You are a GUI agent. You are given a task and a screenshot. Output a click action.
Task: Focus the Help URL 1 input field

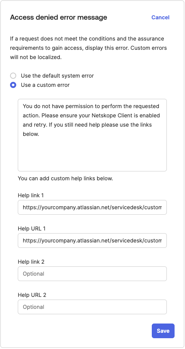point(92,241)
